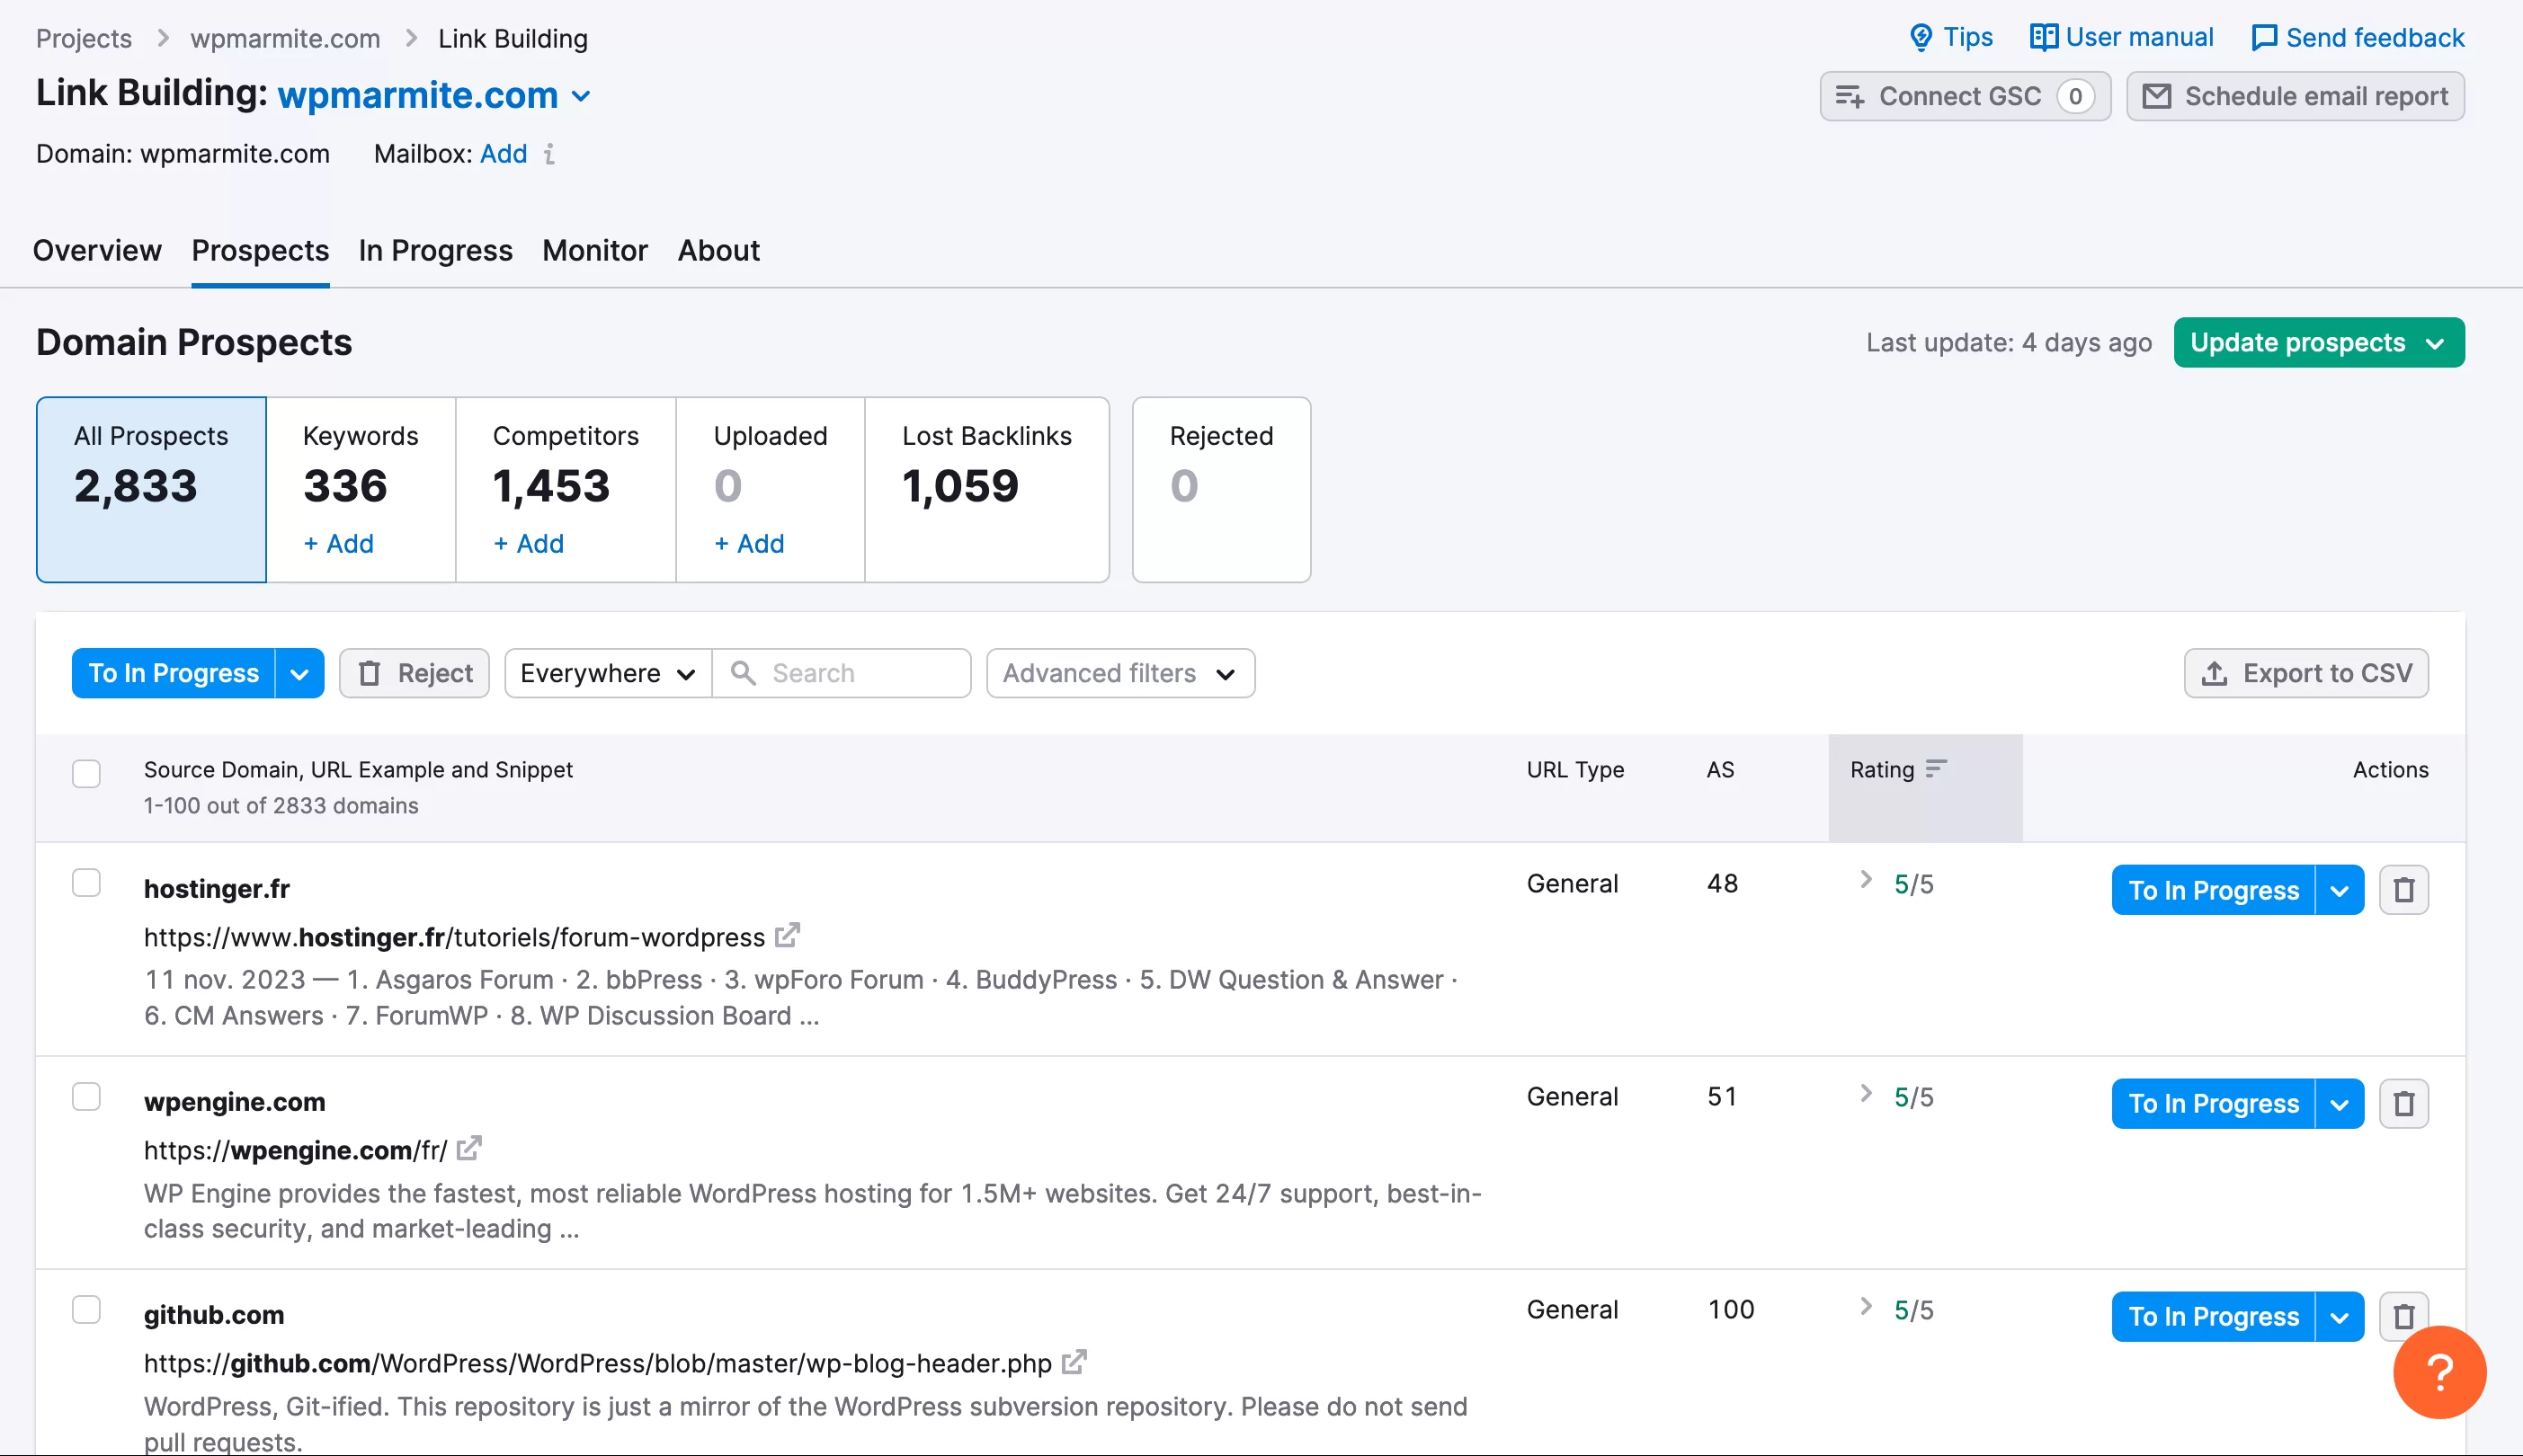Toggle the select all prospects checkbox
Viewport: 2523px width, 1456px height.
tap(88, 769)
